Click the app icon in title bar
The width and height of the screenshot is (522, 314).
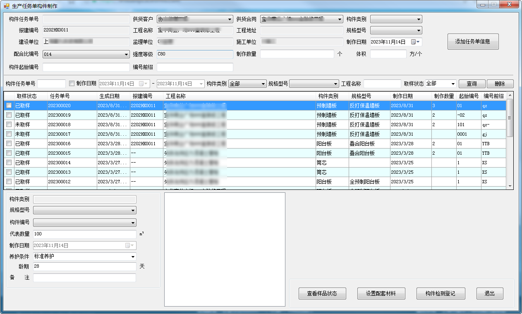point(6,6)
